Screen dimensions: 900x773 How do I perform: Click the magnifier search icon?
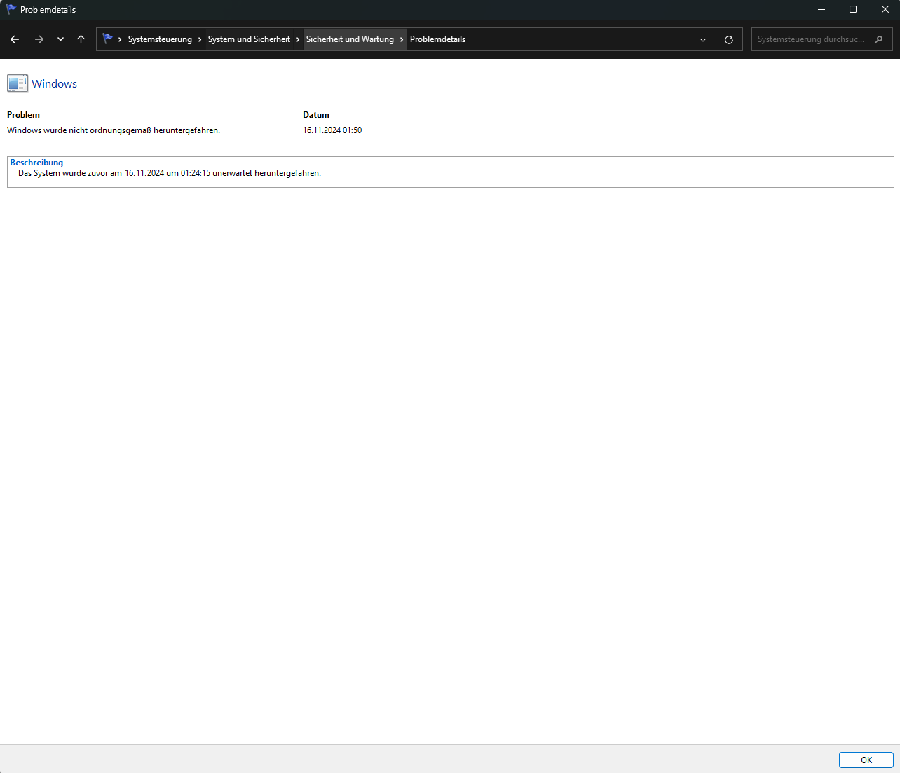coord(879,39)
